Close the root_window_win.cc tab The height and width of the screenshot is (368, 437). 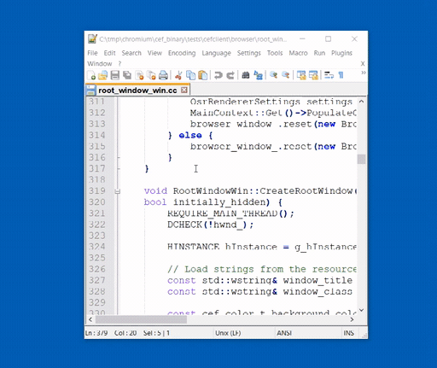tap(184, 90)
